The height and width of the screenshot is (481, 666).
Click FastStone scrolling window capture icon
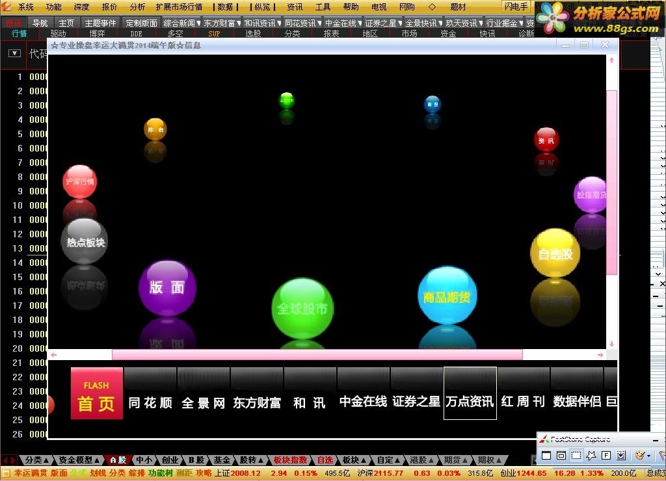[x=621, y=456]
